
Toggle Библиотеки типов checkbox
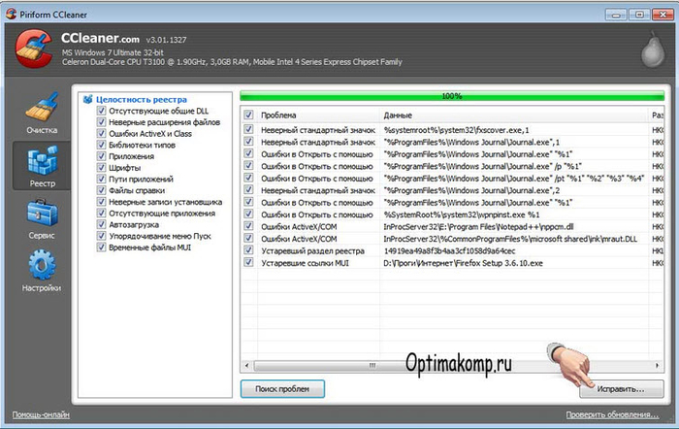tap(101, 145)
